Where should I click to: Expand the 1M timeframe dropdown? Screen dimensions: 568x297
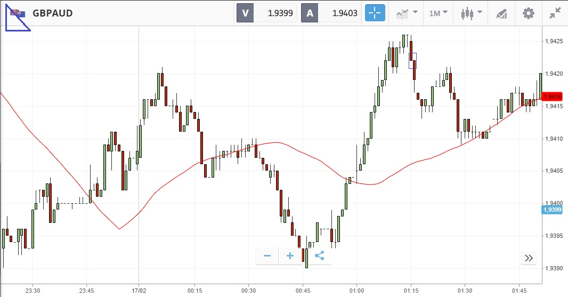[x=438, y=13]
